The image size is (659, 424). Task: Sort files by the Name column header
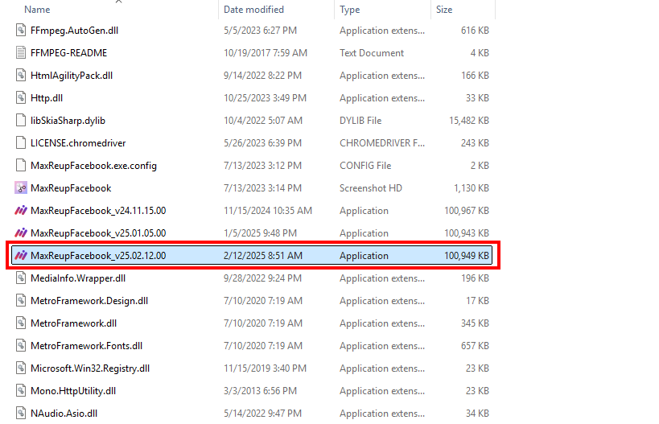coord(37,9)
